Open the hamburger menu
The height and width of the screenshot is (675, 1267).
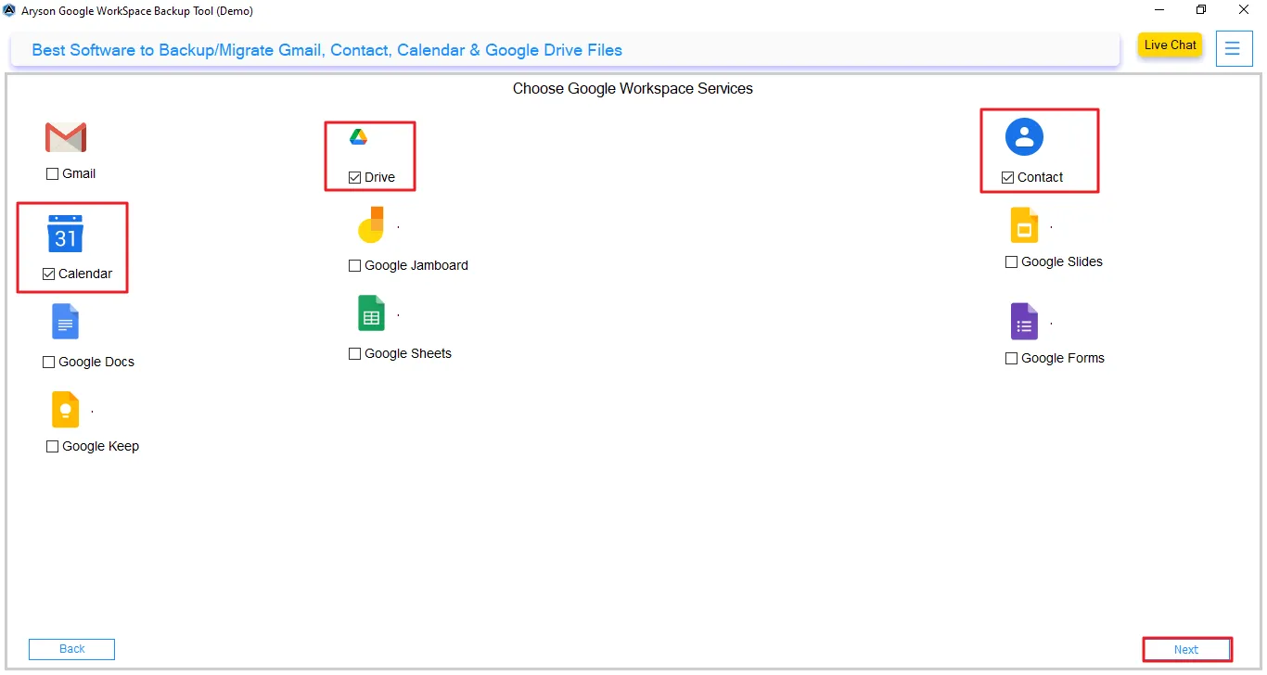1234,48
